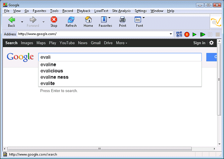The height and width of the screenshot is (159, 224).
Task: Click the Forward navigation icon
Action: pyautogui.click(x=33, y=20)
